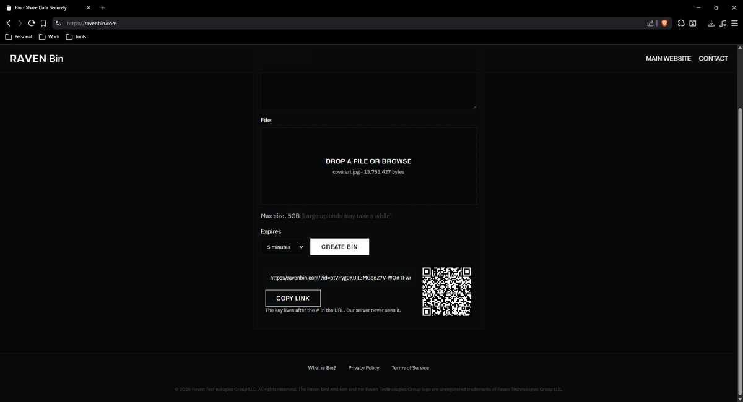The width and height of the screenshot is (743, 402).
Task: Open the extensions puzzle icon
Action: pyautogui.click(x=681, y=23)
